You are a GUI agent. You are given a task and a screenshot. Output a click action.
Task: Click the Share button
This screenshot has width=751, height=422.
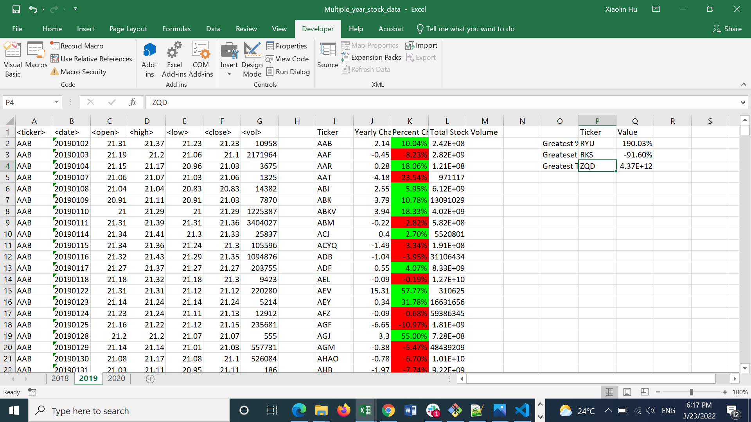(x=727, y=29)
